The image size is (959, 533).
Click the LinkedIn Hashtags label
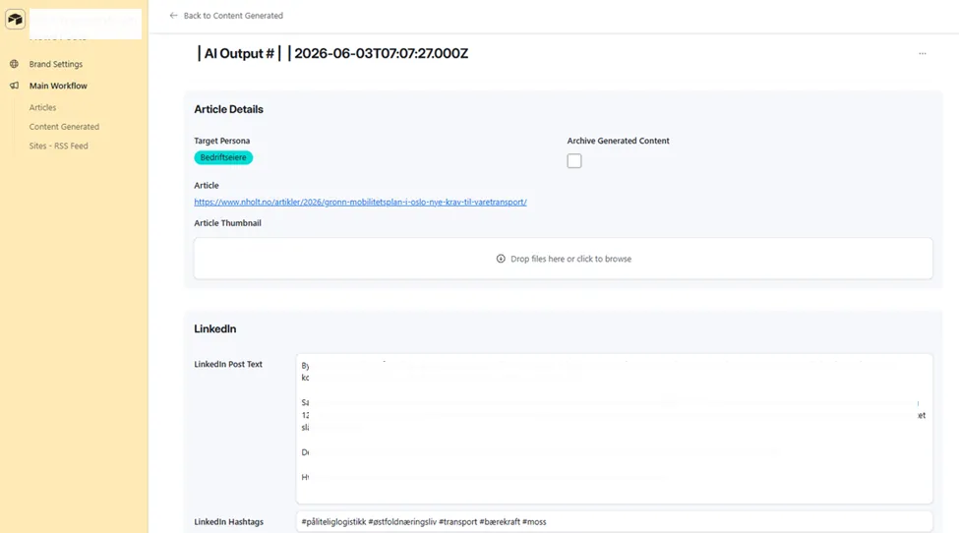[x=229, y=521]
